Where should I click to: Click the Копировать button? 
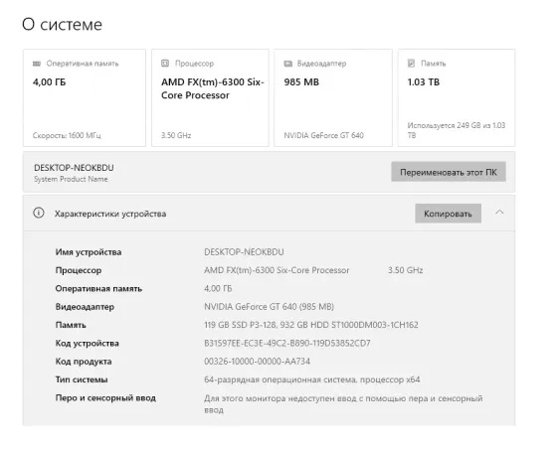coord(448,214)
